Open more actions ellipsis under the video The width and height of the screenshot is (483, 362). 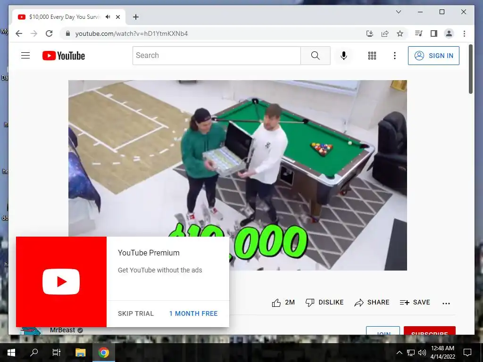click(x=446, y=303)
